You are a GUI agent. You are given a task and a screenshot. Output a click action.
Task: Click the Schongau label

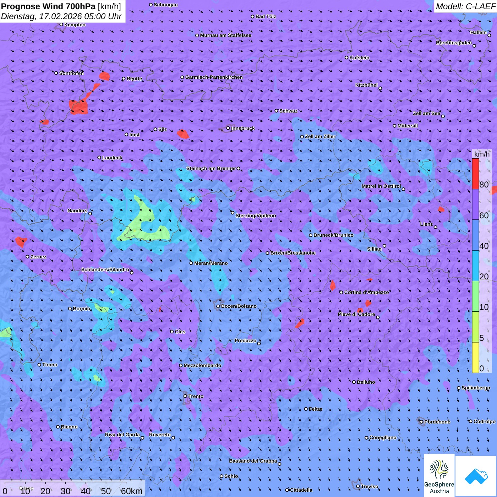[x=166, y=5]
